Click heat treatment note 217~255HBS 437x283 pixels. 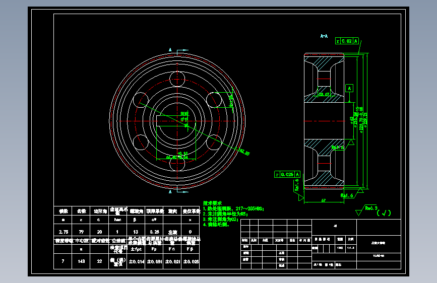click(233, 208)
